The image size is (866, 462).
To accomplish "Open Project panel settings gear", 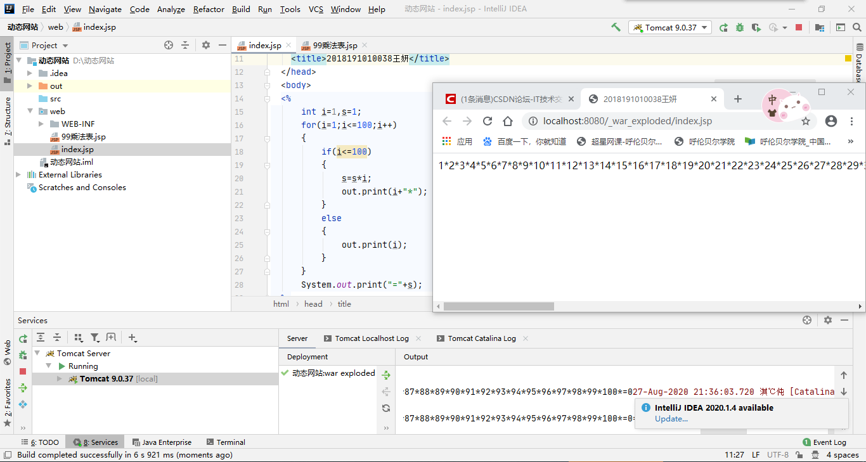I will [x=206, y=45].
